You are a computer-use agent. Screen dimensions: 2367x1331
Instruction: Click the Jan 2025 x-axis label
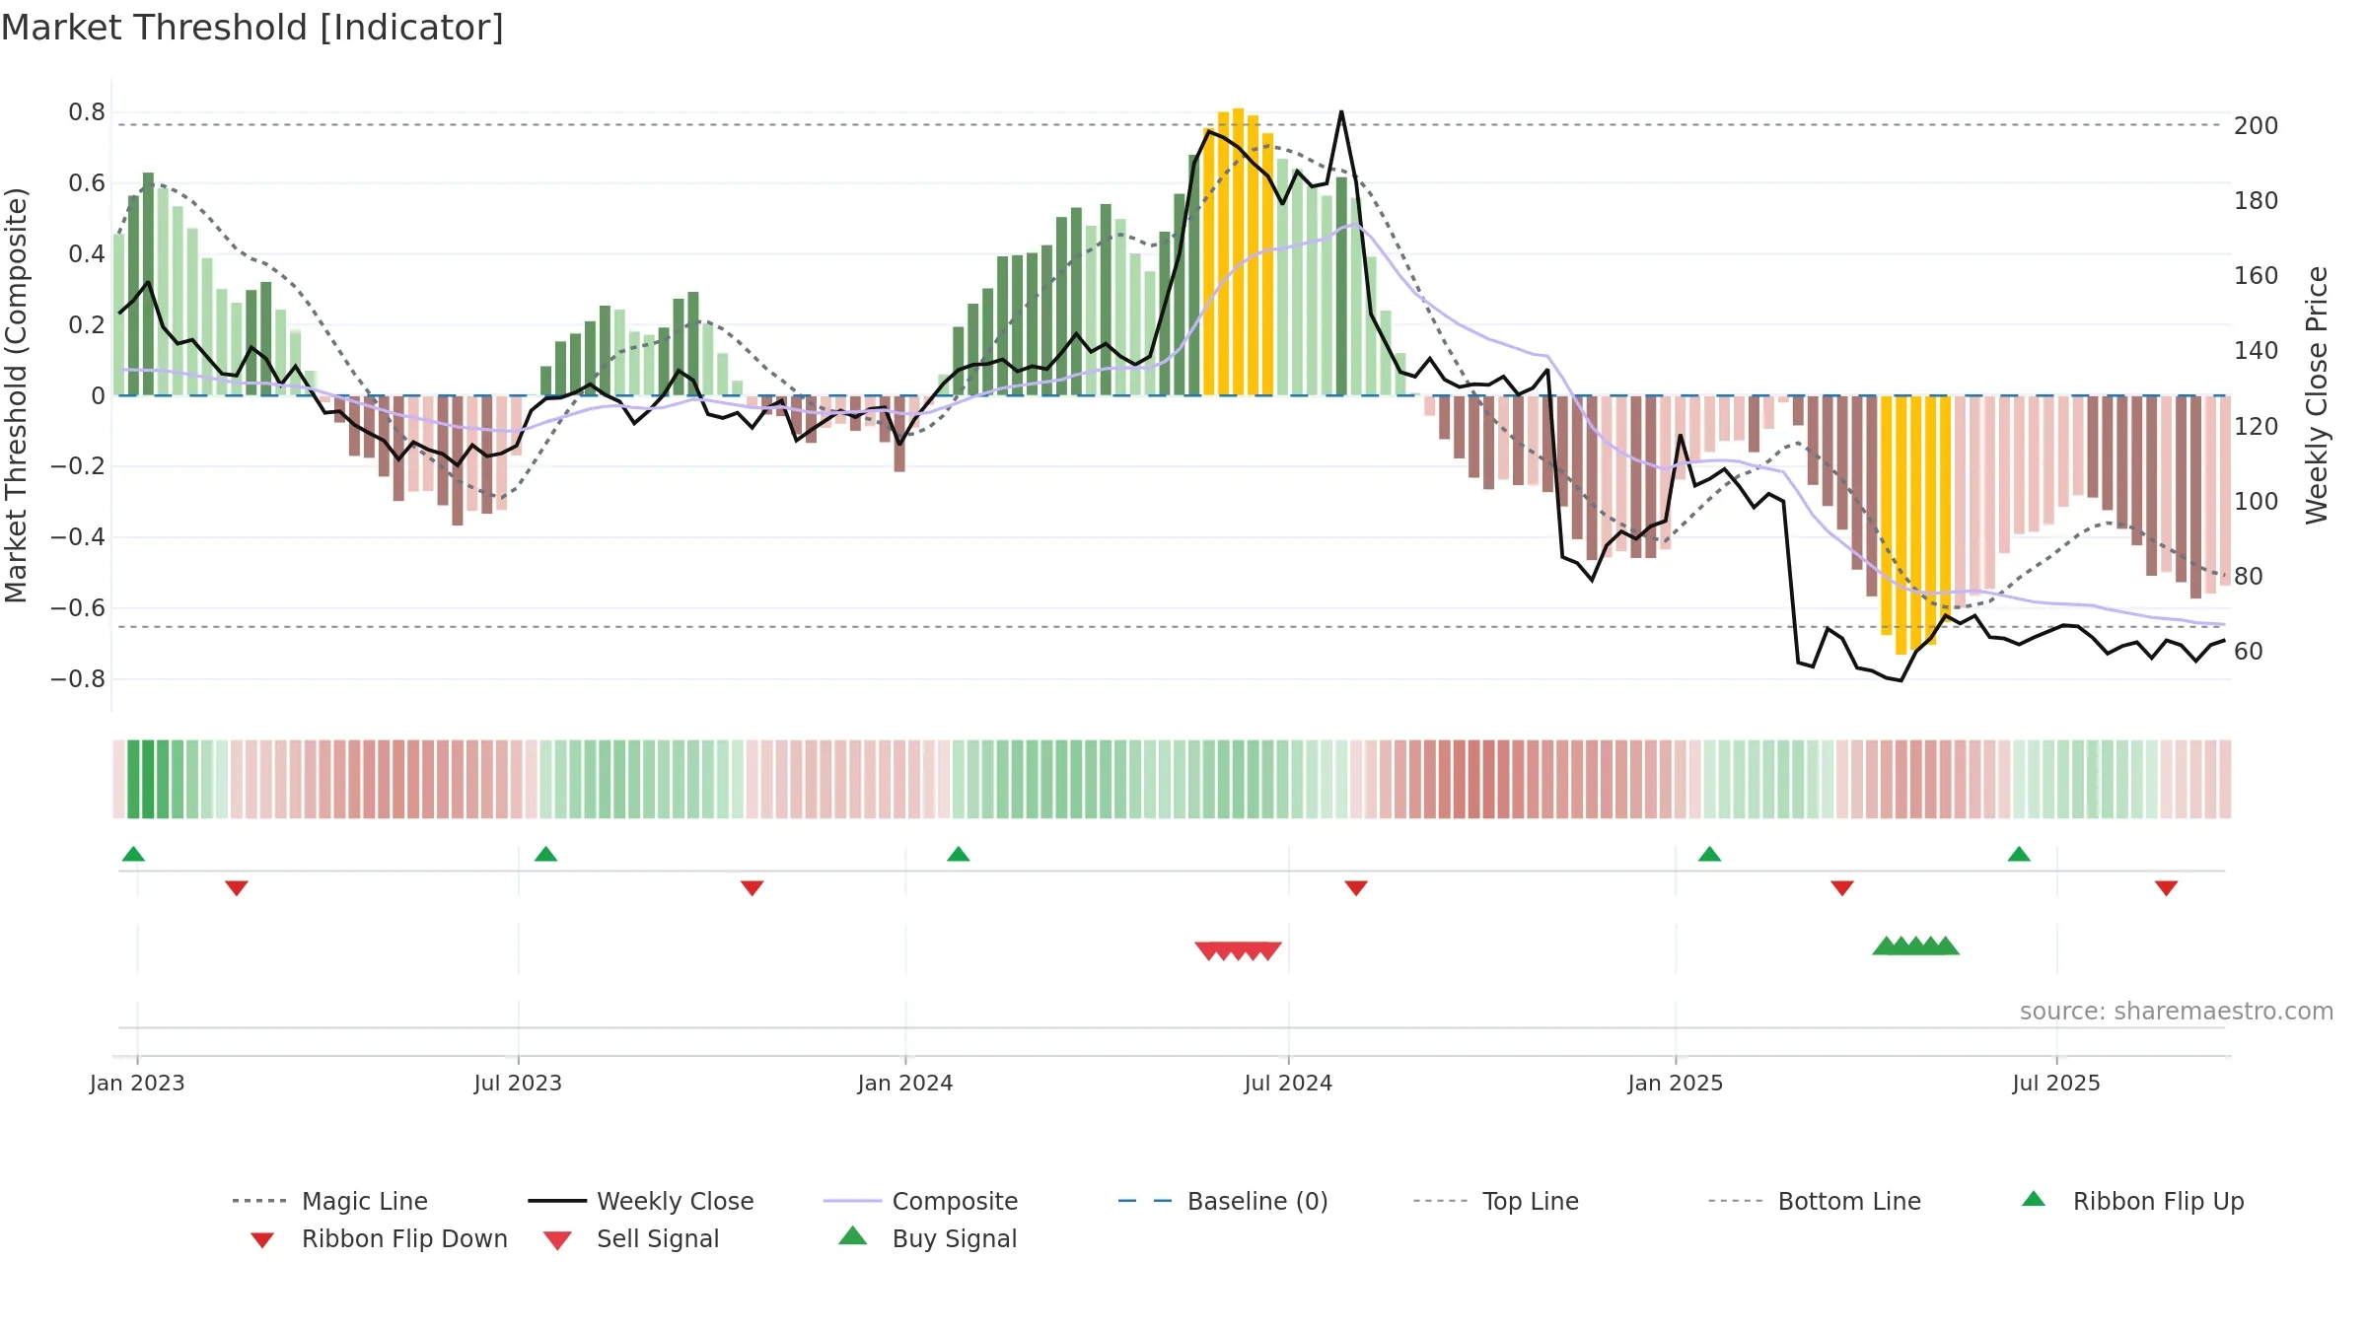(x=1676, y=1084)
